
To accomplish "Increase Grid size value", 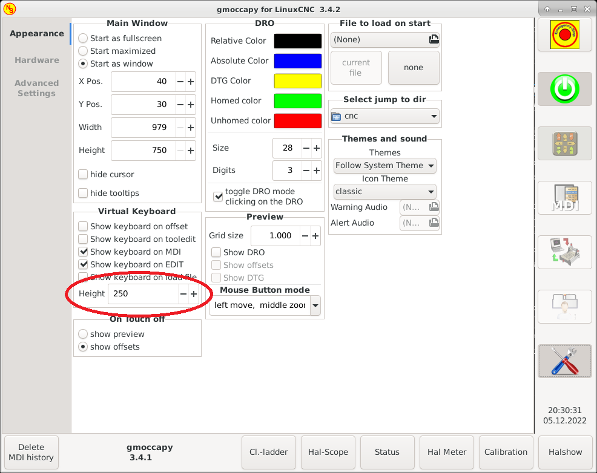I will 315,236.
